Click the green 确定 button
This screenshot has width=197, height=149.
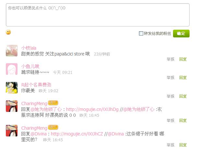point(181,34)
